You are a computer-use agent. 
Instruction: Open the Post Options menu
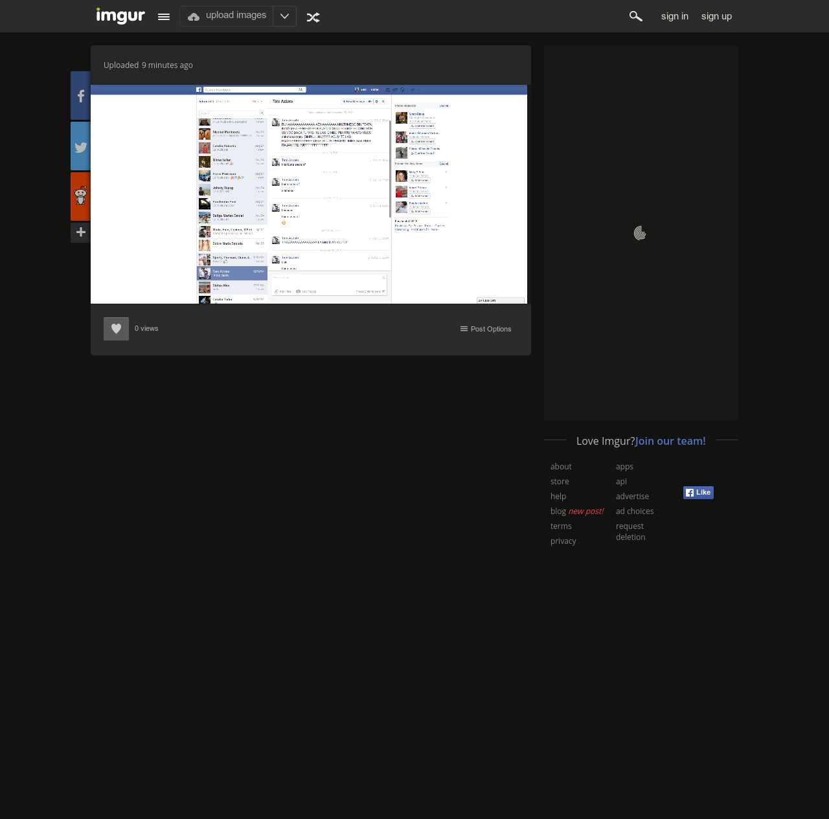pyautogui.click(x=486, y=329)
